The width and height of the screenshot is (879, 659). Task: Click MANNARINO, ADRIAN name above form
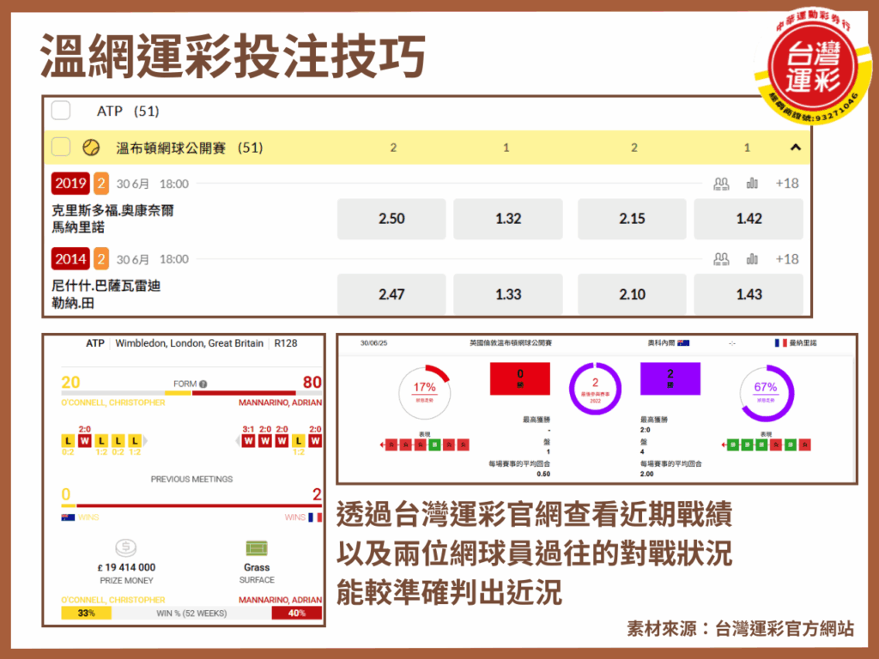pos(281,402)
